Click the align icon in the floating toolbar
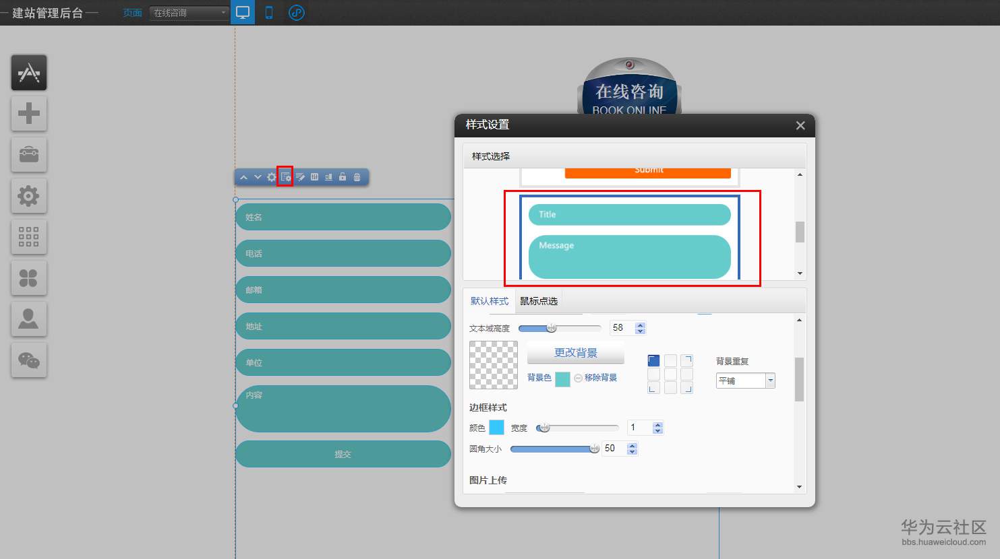The height and width of the screenshot is (559, 1000). pyautogui.click(x=328, y=177)
